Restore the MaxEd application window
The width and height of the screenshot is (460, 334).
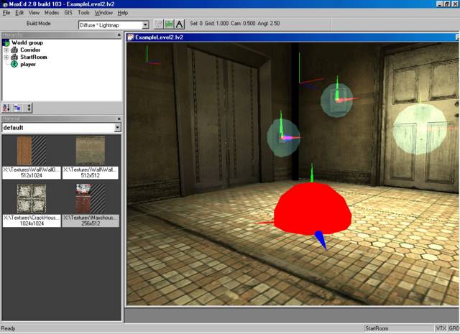point(447,4)
